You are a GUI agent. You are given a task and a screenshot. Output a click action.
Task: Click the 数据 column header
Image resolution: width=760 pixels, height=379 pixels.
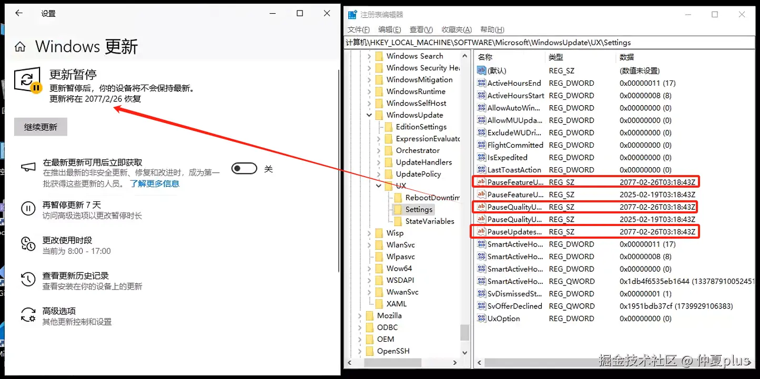pyautogui.click(x=626, y=57)
